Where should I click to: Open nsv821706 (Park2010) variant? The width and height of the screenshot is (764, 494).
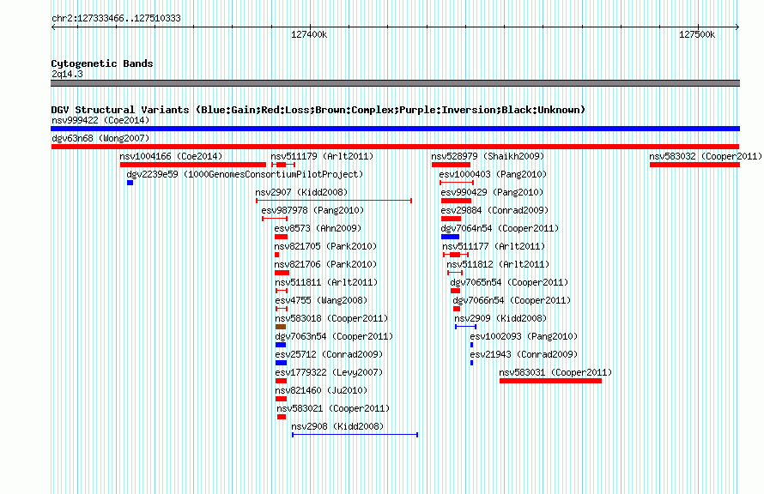tap(325, 264)
